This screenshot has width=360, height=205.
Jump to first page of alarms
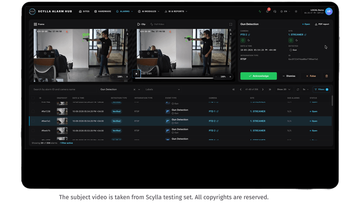(234, 89)
